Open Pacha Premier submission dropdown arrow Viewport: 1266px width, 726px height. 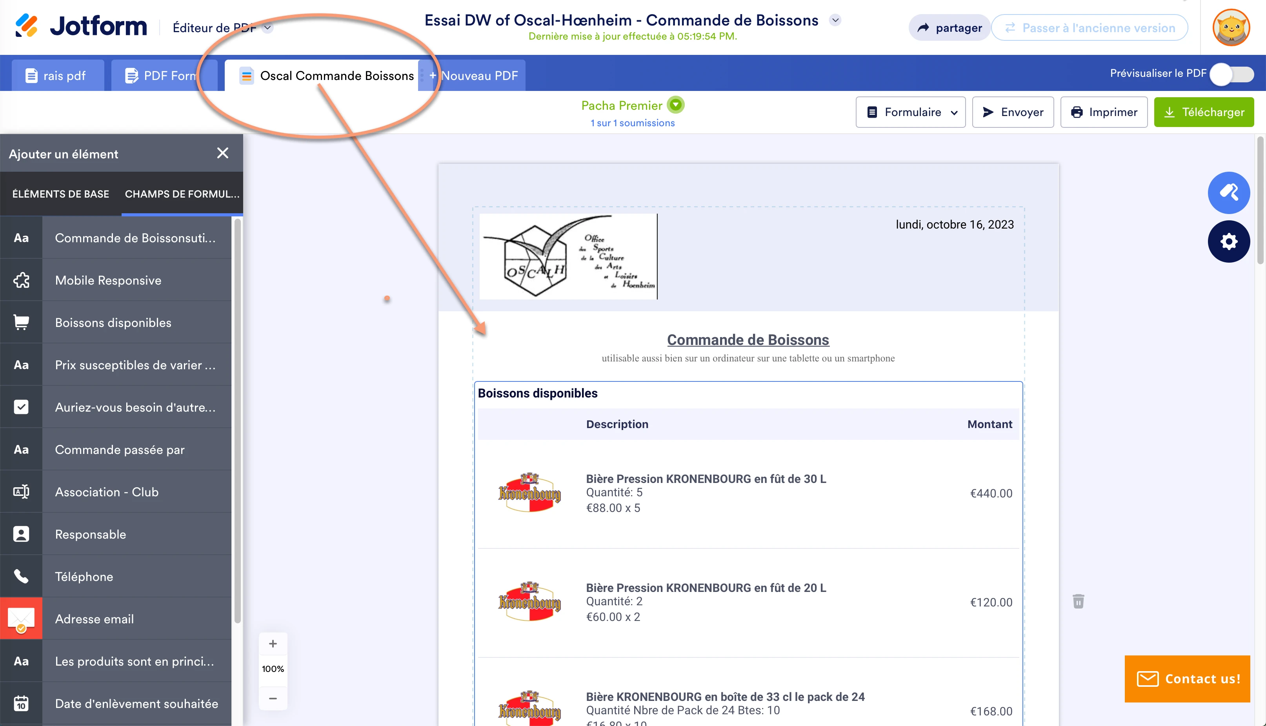pyautogui.click(x=675, y=105)
